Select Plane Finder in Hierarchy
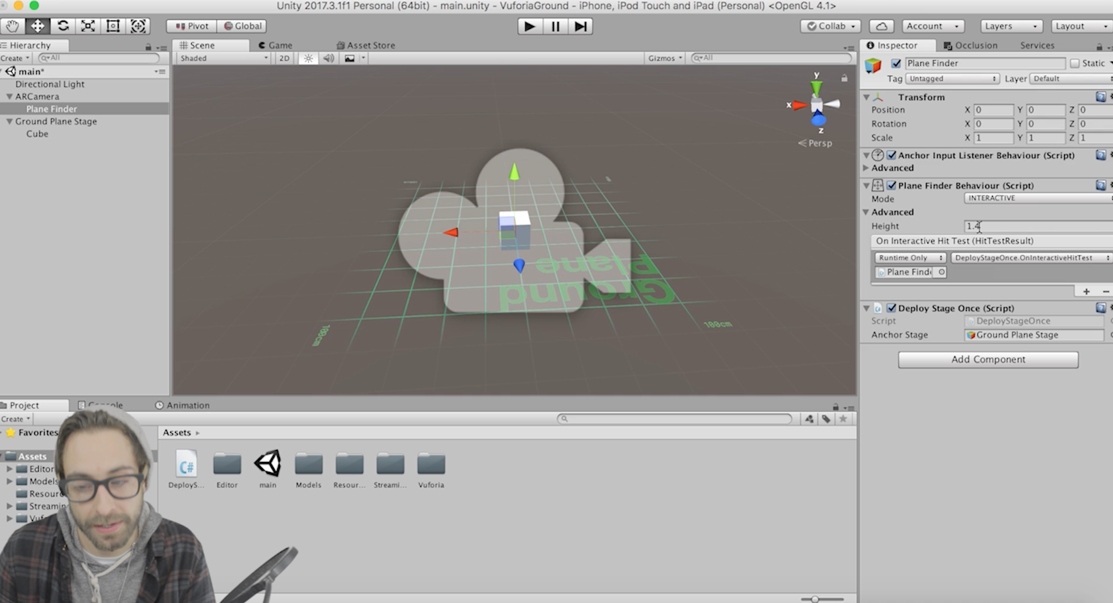The width and height of the screenshot is (1113, 603). 52,109
